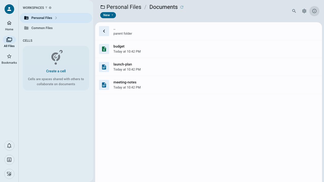This screenshot has width=324, height=182.
Task: Click the workspaces filter icon
Action: [x=46, y=8]
